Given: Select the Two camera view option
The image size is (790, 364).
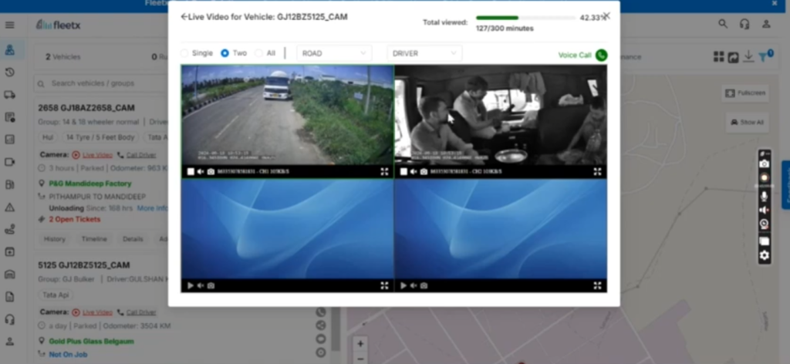Looking at the screenshot, I should [225, 53].
